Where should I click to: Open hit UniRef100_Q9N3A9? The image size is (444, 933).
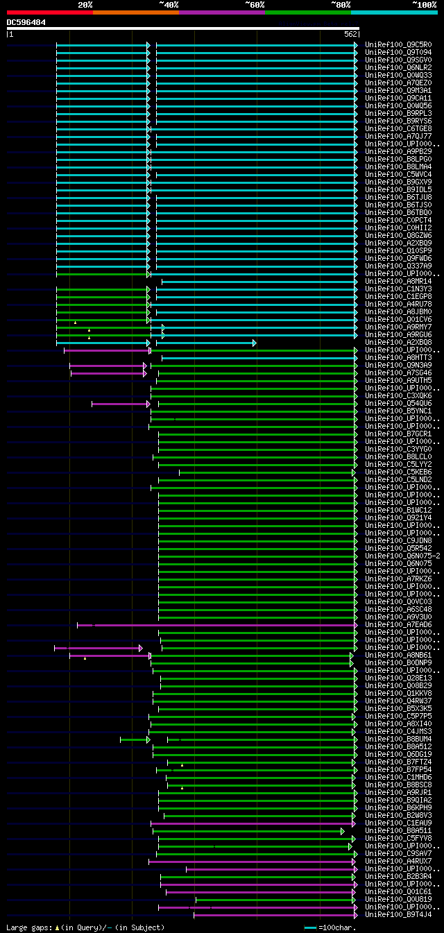coord(398,365)
